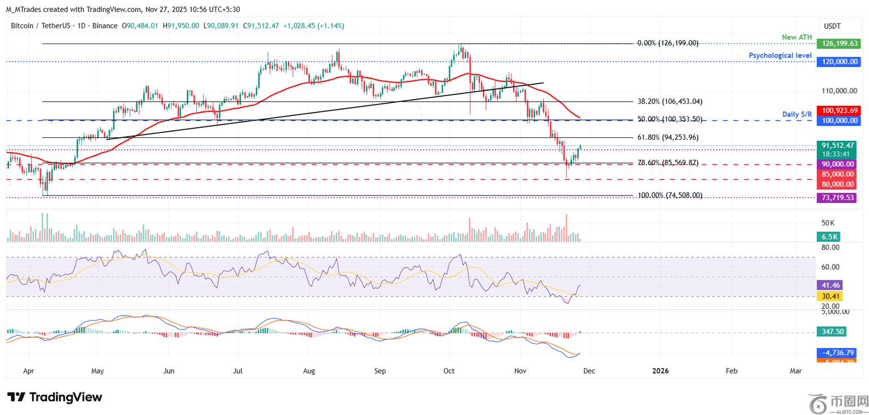Select the red moving average value 100,923.69
The width and height of the screenshot is (869, 415).
click(x=836, y=110)
